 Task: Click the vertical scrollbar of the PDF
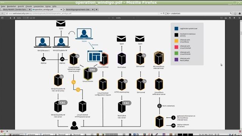(x=241, y=75)
